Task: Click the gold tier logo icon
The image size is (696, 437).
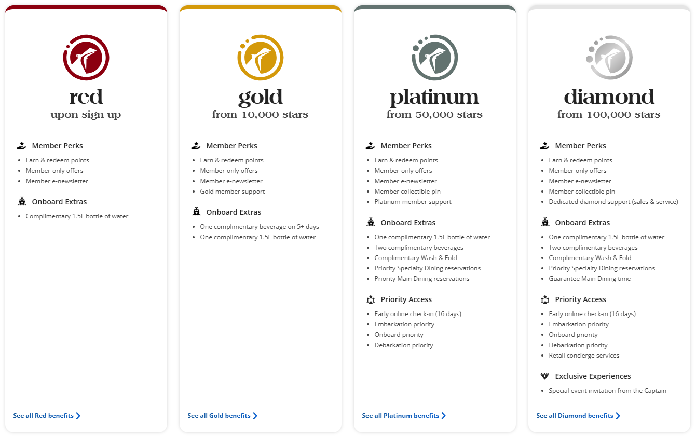Action: (261, 58)
